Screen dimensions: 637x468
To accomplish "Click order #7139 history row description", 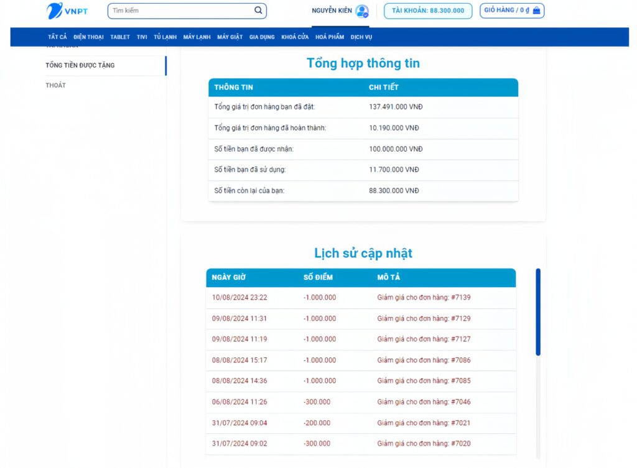I will click(424, 298).
